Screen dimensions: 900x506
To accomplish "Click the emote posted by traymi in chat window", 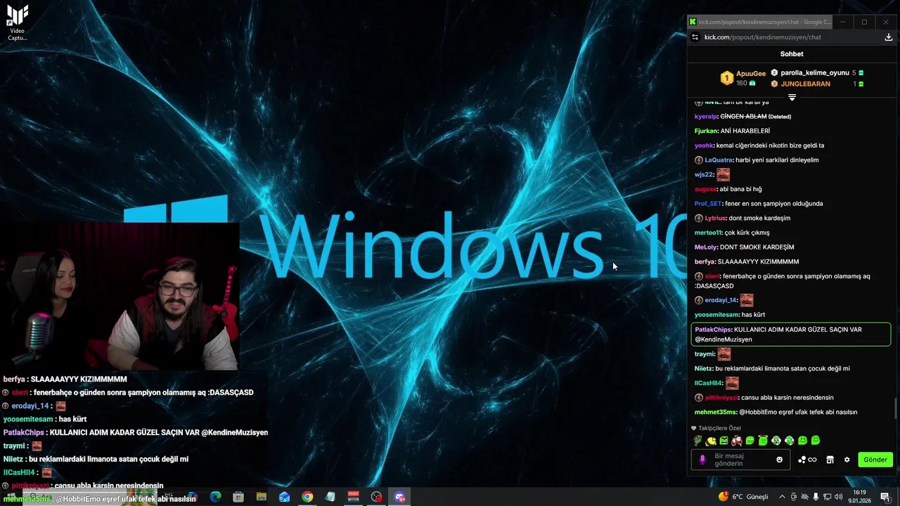I will (x=724, y=354).
